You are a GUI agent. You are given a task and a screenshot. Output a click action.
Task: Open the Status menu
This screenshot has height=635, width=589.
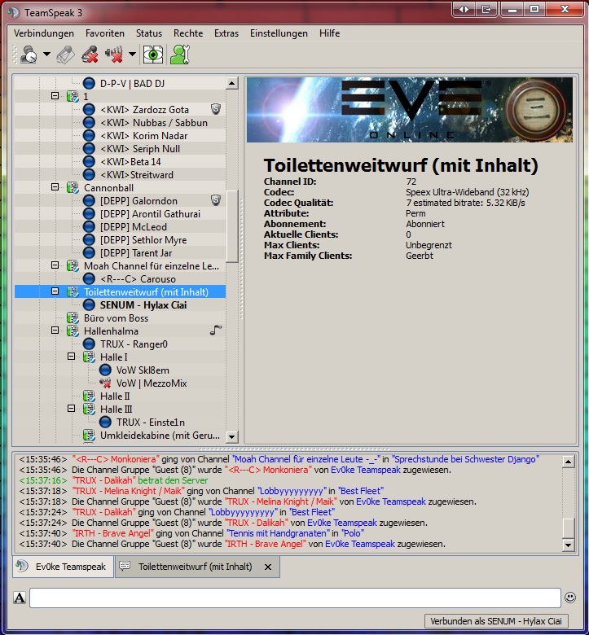pyautogui.click(x=149, y=33)
